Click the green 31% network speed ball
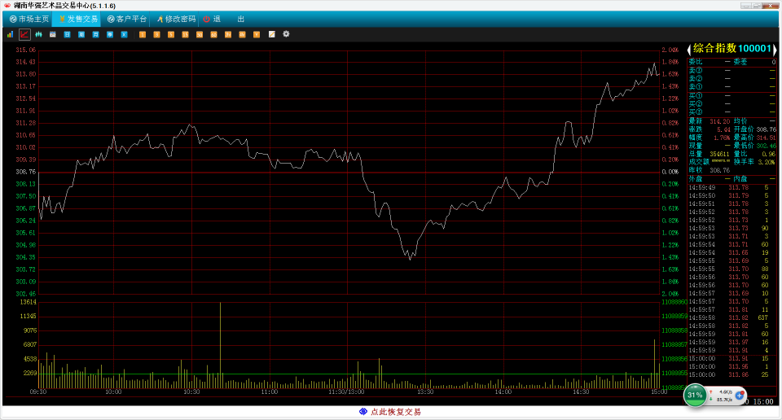The height and width of the screenshot is (420, 782). (695, 395)
